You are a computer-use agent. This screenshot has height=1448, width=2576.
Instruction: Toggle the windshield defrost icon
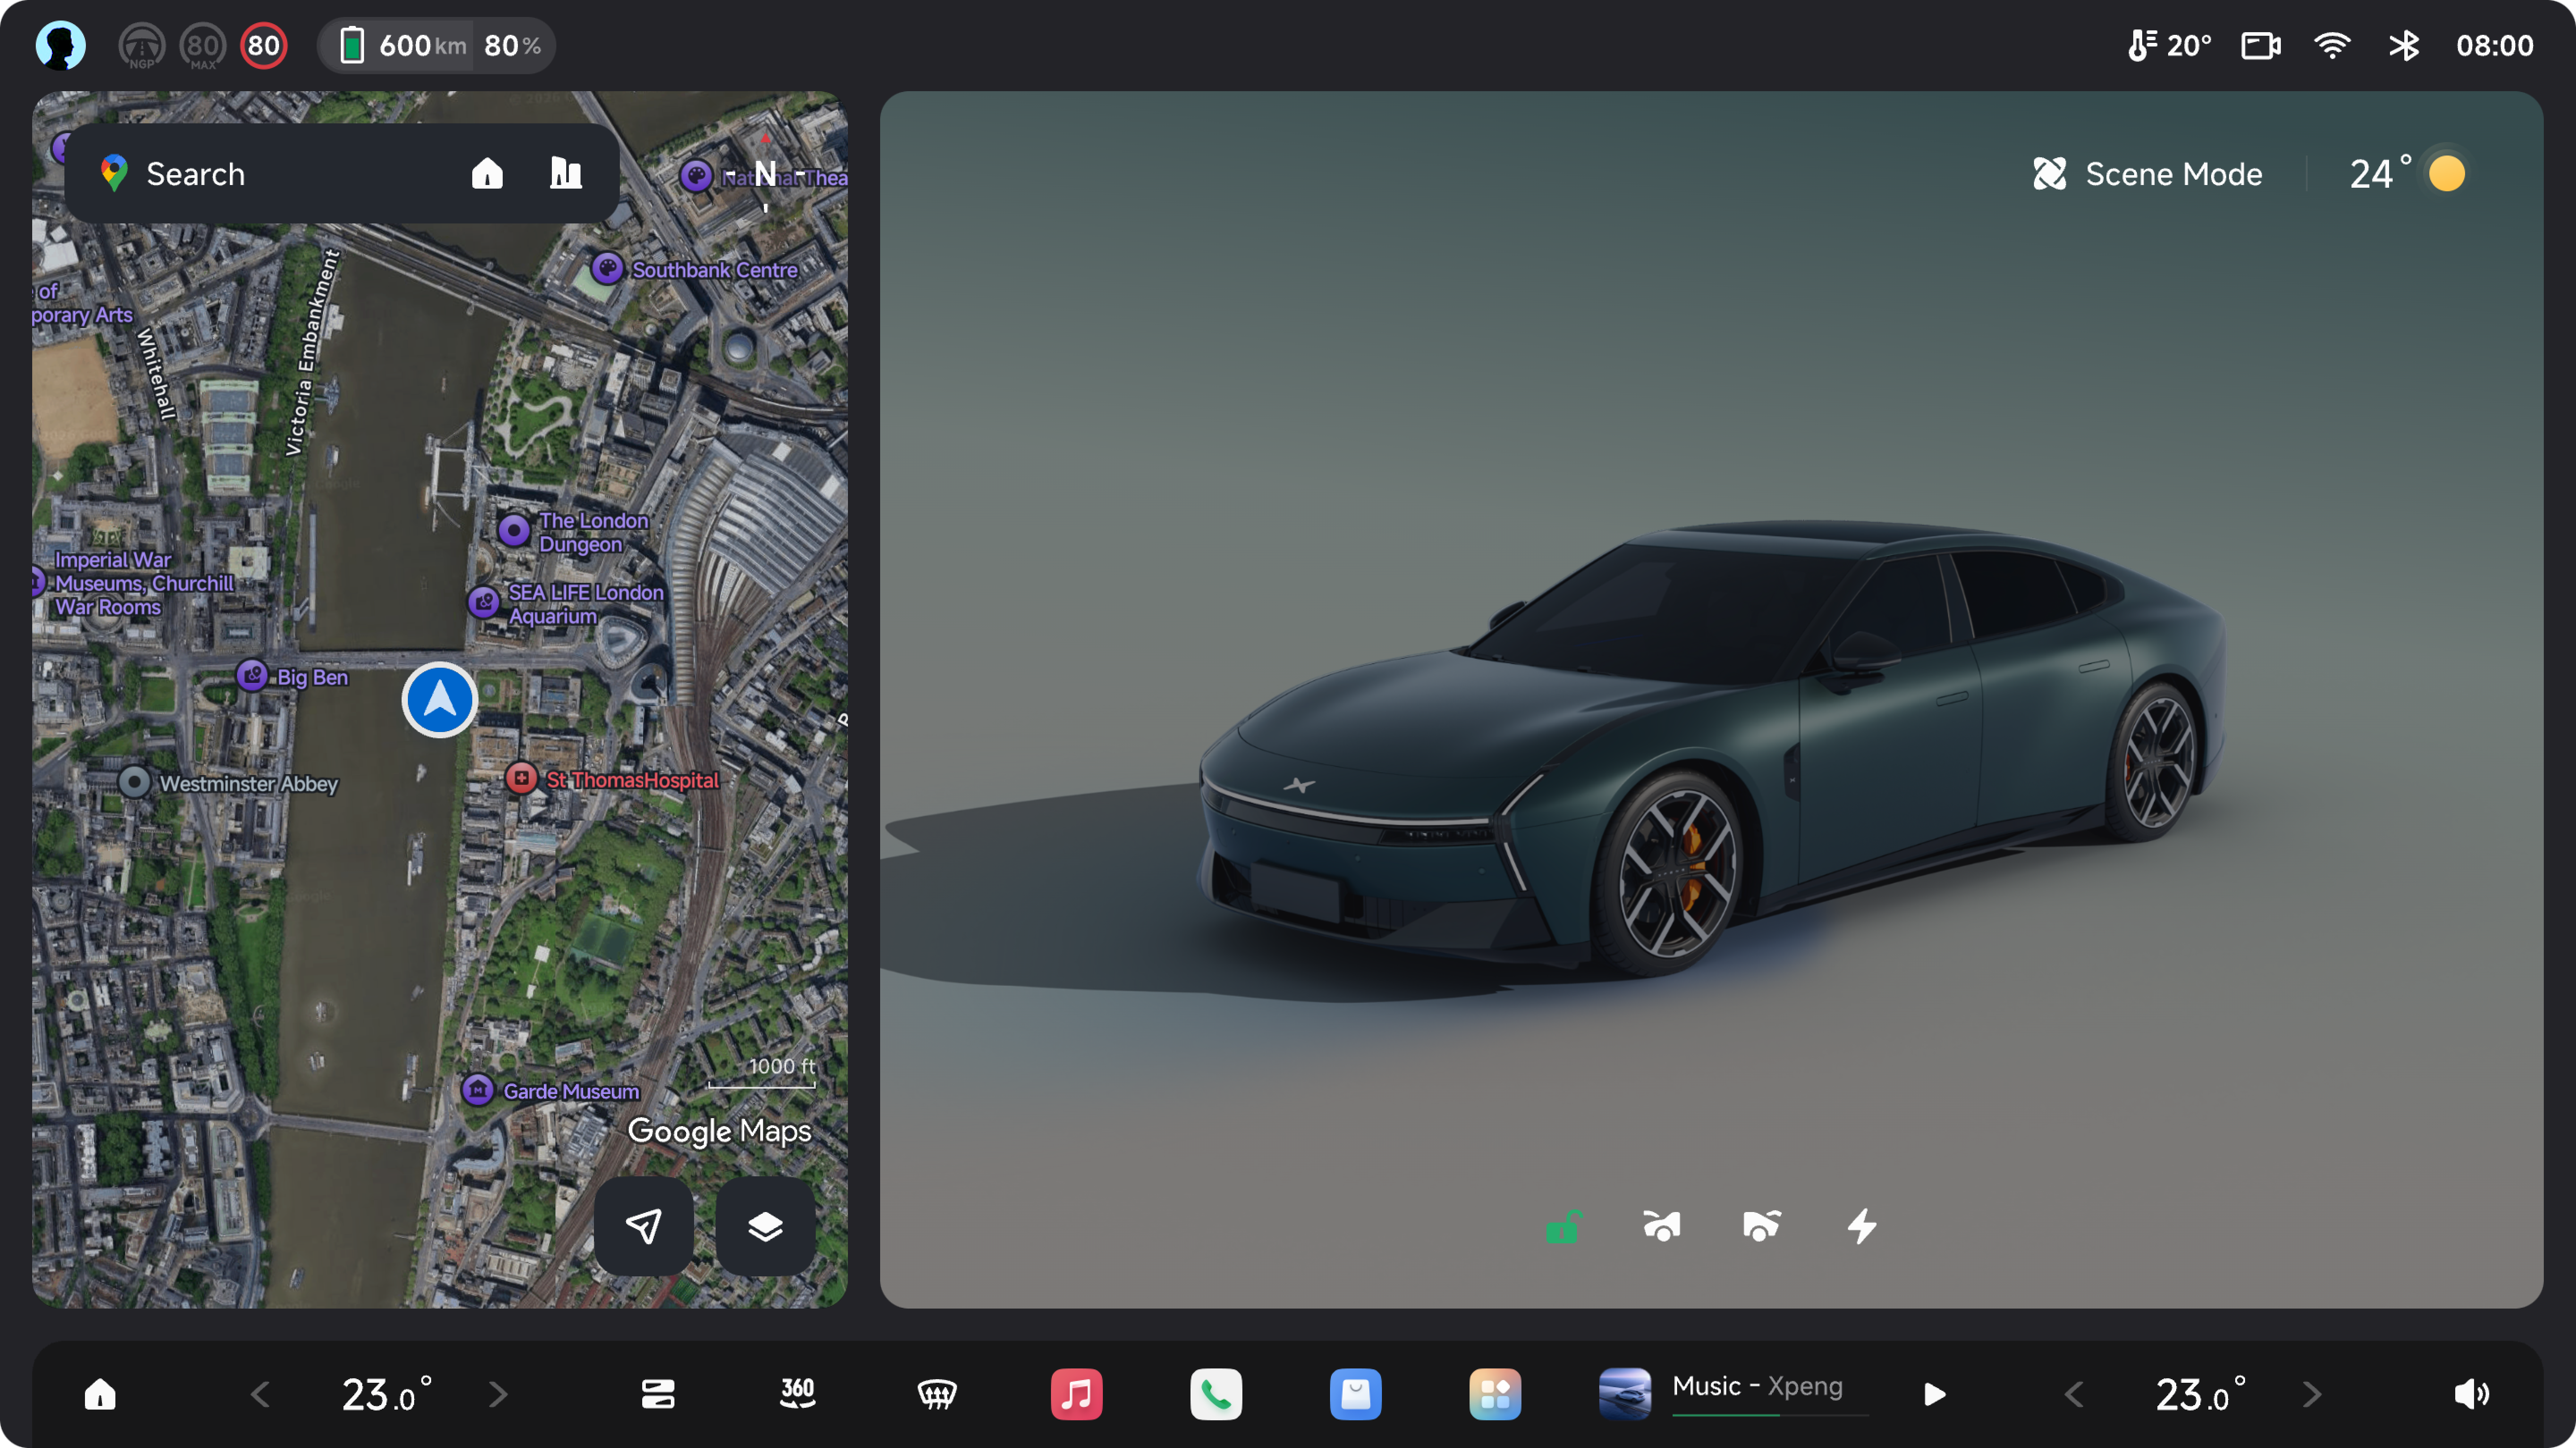click(x=937, y=1394)
